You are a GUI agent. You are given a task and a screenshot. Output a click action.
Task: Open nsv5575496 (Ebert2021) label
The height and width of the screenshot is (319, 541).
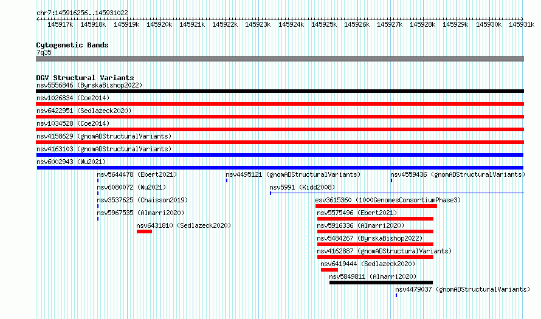coord(357,213)
